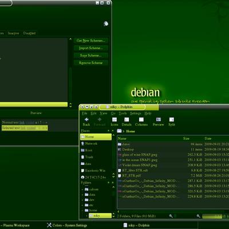This screenshot has width=229, height=229.
Task: Click the Plasma Workspace taskbar entry
Action: coord(15,226)
